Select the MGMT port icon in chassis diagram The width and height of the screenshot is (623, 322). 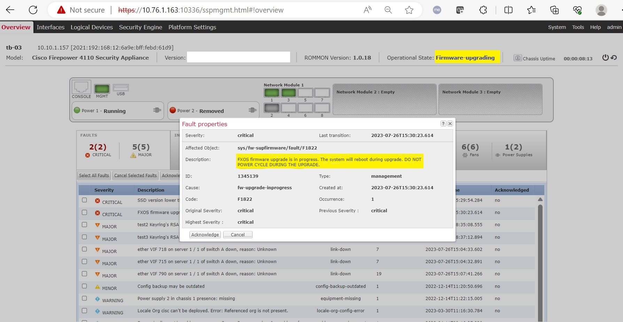click(x=102, y=90)
